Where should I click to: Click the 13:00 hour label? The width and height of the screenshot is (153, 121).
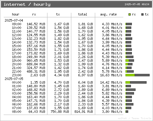click(x=17, y=39)
